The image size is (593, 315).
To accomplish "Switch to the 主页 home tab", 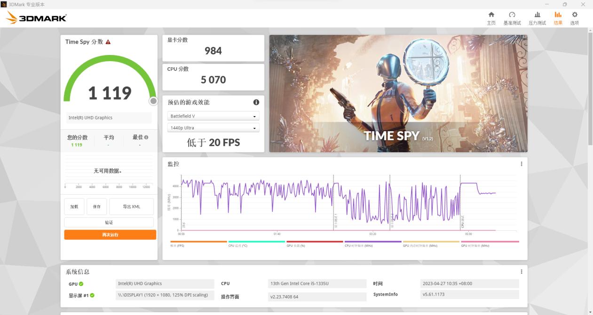I will point(491,18).
